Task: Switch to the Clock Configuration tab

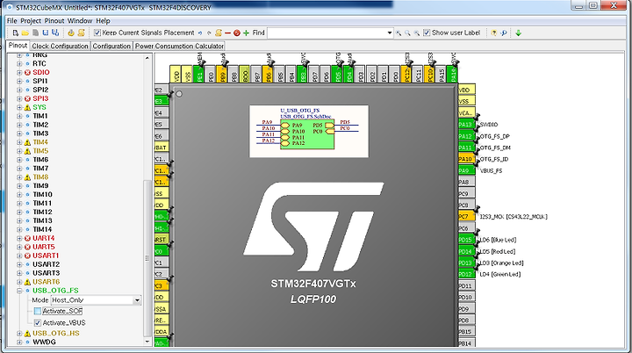Action: 60,46
